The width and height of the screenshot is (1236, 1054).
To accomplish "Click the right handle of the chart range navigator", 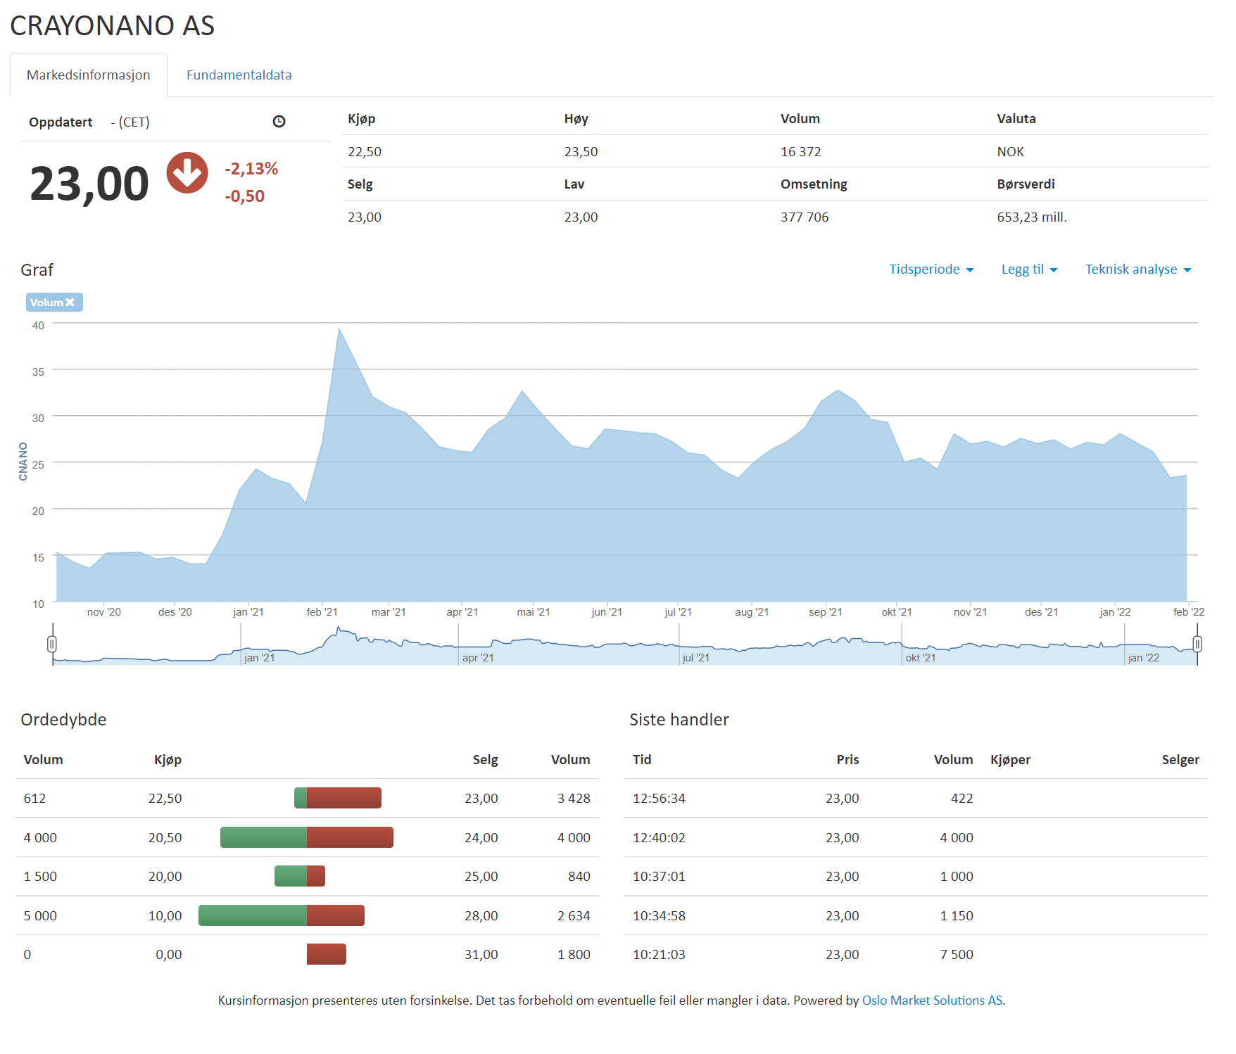I will [1197, 644].
